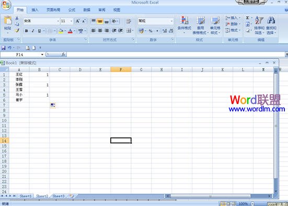
Task: Switch to the 审阅 Review tab
Action: [102, 10]
